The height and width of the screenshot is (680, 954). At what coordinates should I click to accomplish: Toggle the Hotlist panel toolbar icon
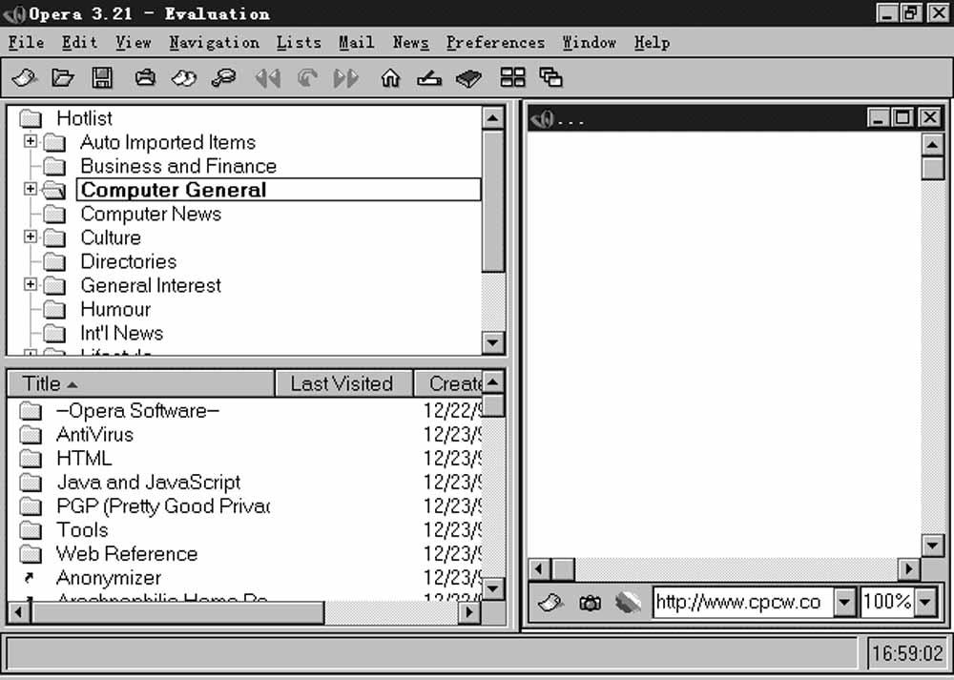tap(429, 78)
